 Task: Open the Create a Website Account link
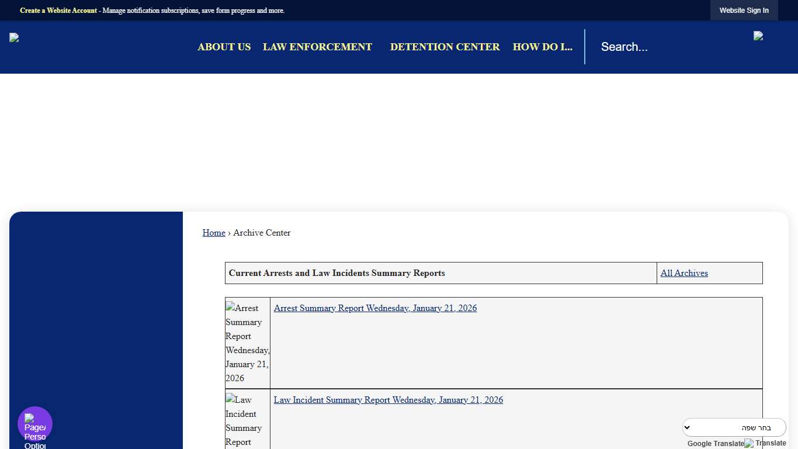click(x=58, y=10)
